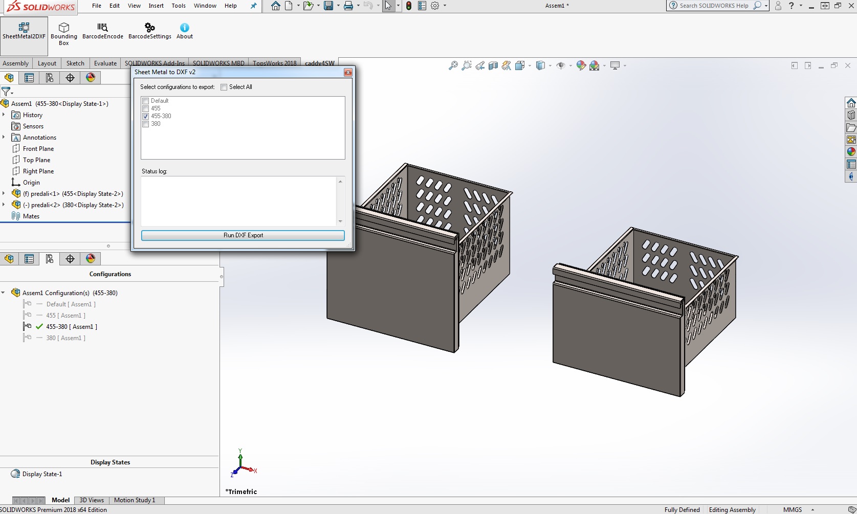Expand the Annotations folder
This screenshot has height=514, width=857.
[x=4, y=138]
